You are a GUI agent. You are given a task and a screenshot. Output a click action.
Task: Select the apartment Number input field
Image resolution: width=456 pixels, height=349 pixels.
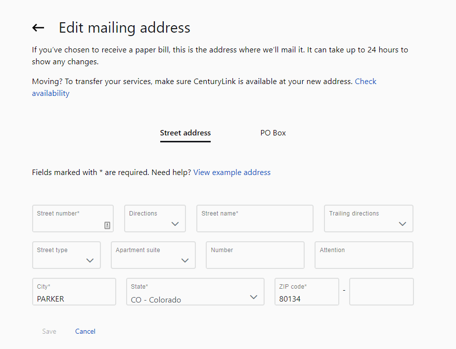click(x=255, y=256)
